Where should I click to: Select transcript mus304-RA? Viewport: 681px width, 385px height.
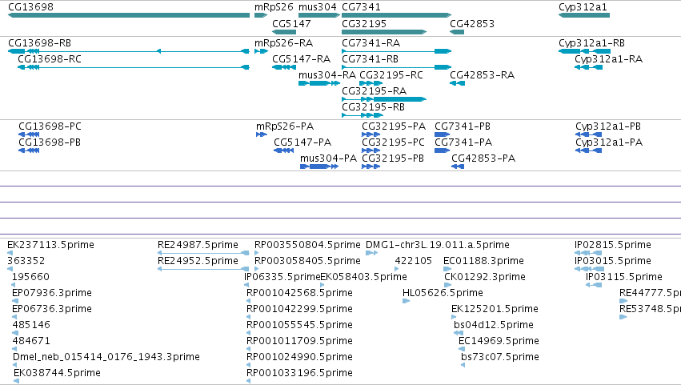(x=319, y=83)
